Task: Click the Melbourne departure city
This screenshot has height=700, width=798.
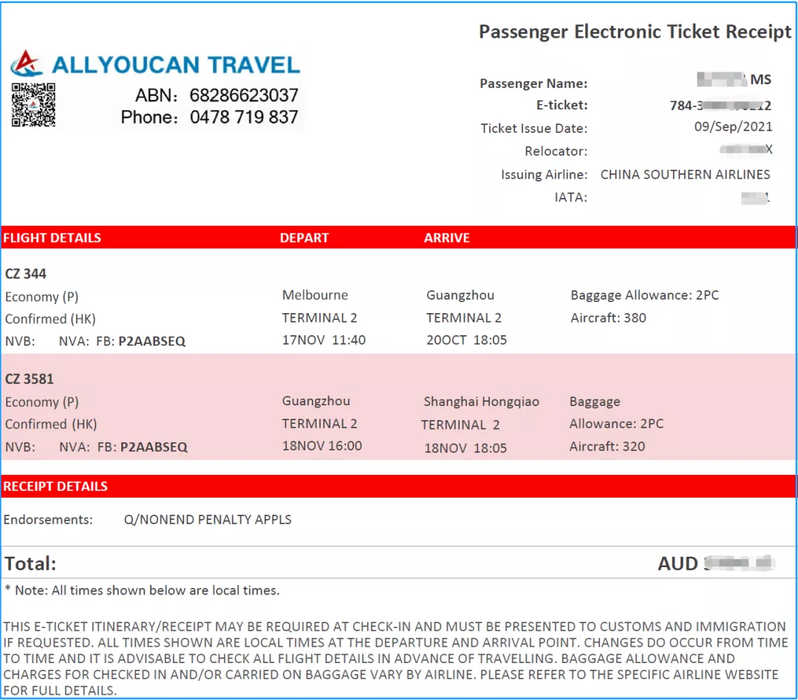Action: pos(315,295)
